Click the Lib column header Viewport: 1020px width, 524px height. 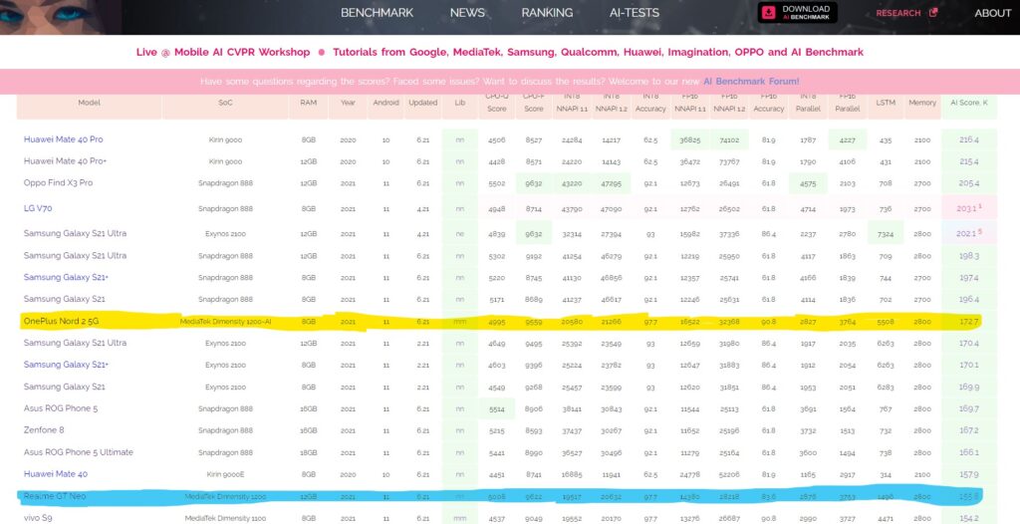(460, 103)
